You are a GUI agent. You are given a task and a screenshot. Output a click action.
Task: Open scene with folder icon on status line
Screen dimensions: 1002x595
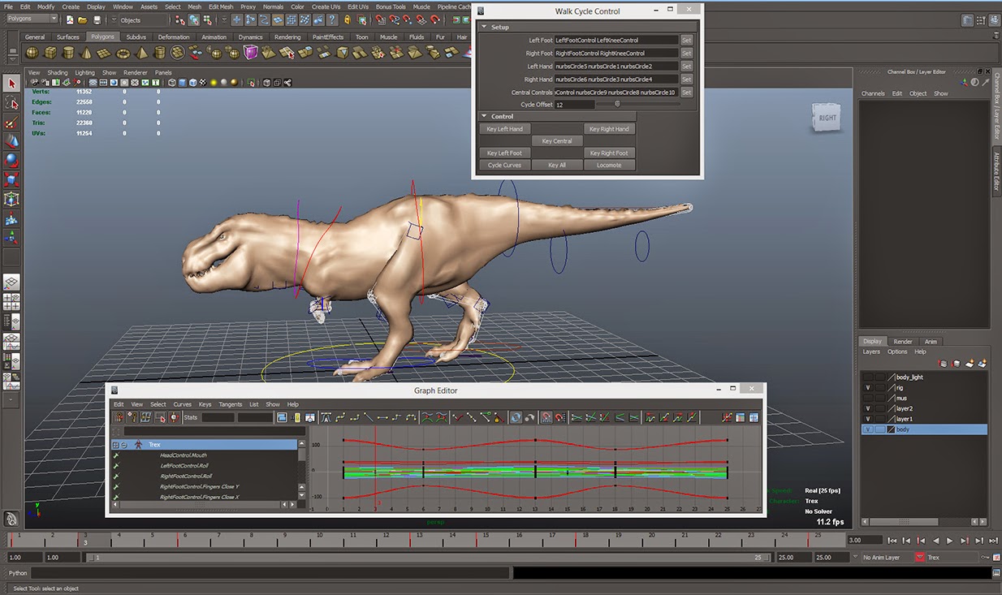pyautogui.click(x=84, y=19)
